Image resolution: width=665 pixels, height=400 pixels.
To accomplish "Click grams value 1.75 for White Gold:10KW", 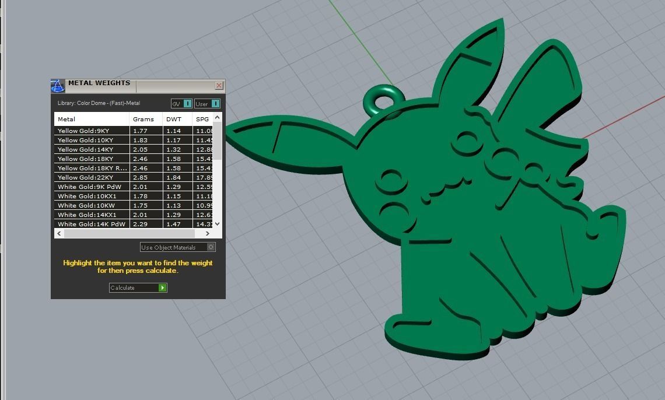I will click(x=141, y=205).
